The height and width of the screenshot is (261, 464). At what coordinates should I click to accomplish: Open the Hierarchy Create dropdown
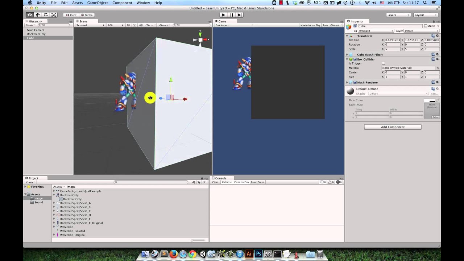[30, 25]
